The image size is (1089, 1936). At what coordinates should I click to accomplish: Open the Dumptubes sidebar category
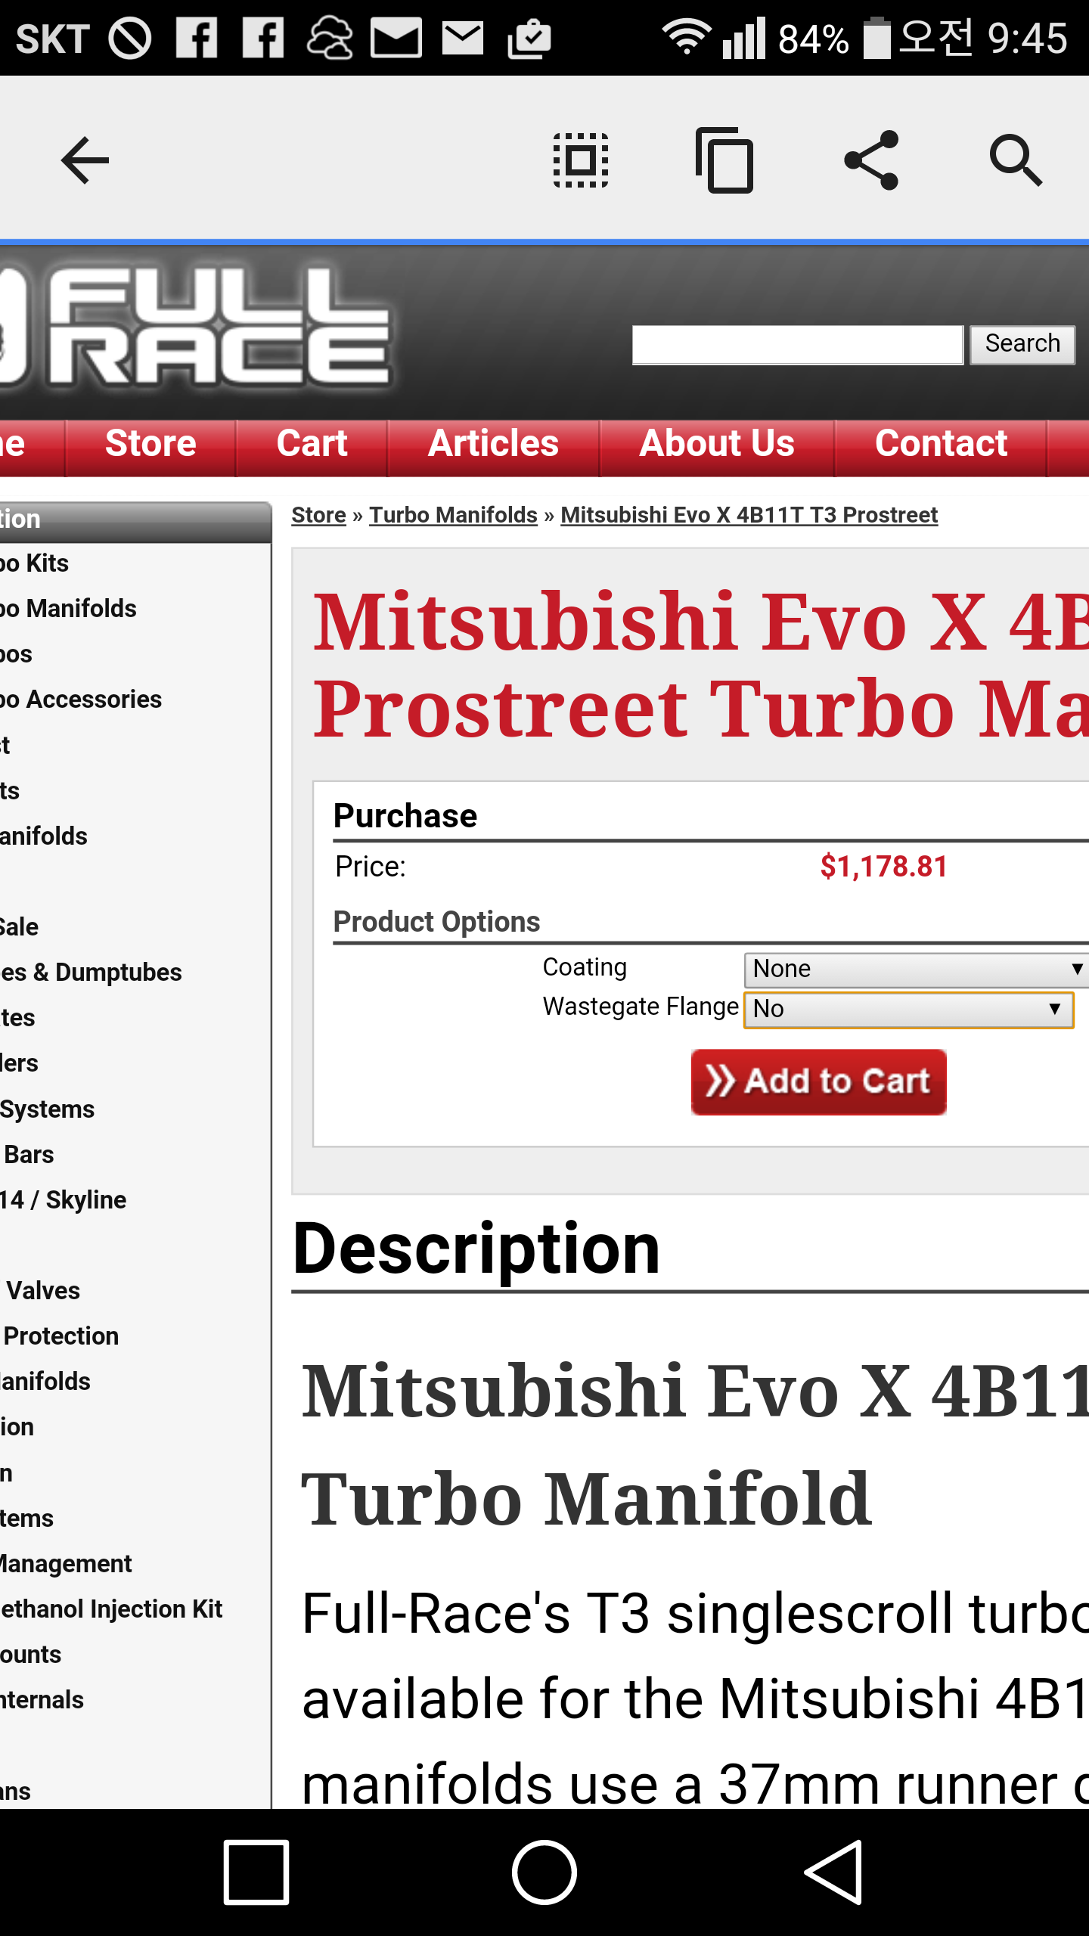pos(91,973)
